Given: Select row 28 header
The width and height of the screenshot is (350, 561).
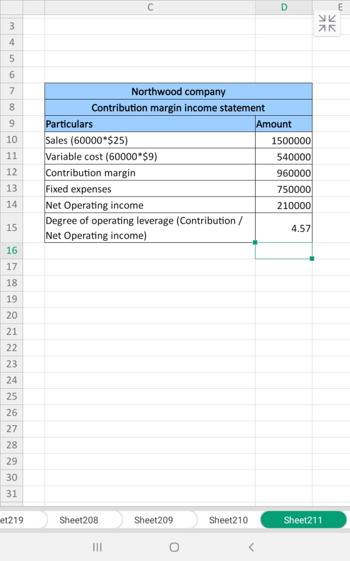Looking at the screenshot, I should (x=11, y=445).
